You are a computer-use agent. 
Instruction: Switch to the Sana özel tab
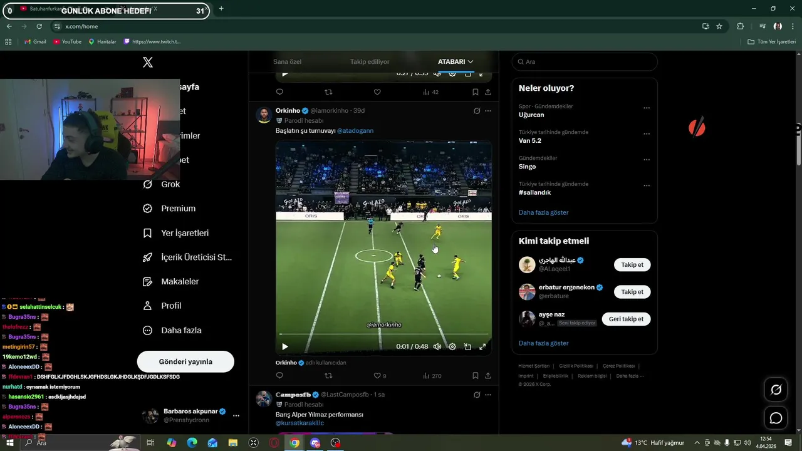click(287, 61)
